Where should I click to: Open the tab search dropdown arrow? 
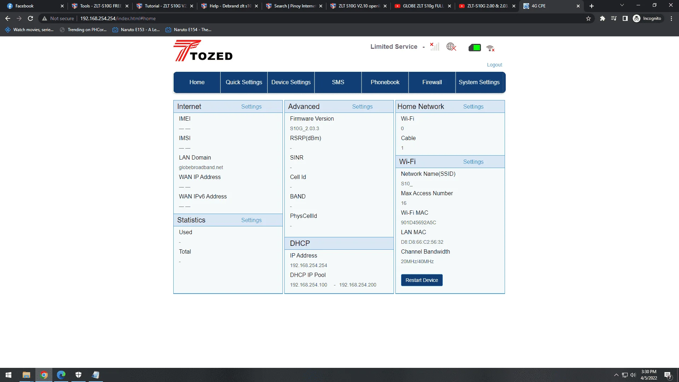(622, 5)
